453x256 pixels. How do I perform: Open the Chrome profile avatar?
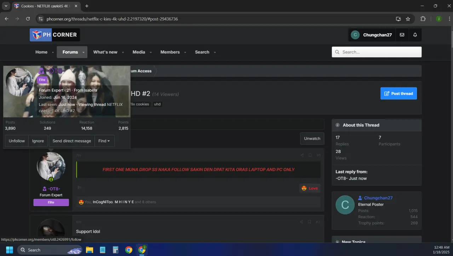[x=439, y=19]
